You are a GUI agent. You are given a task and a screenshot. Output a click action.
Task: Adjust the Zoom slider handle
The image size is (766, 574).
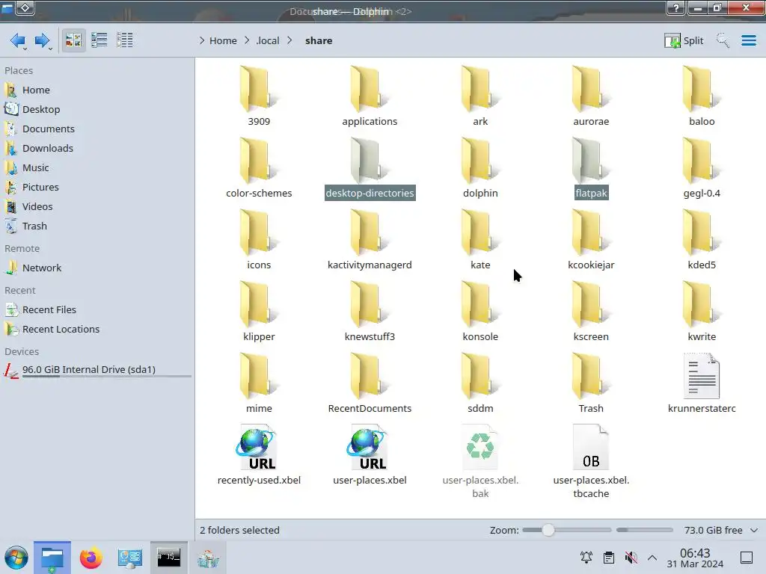[548, 530]
